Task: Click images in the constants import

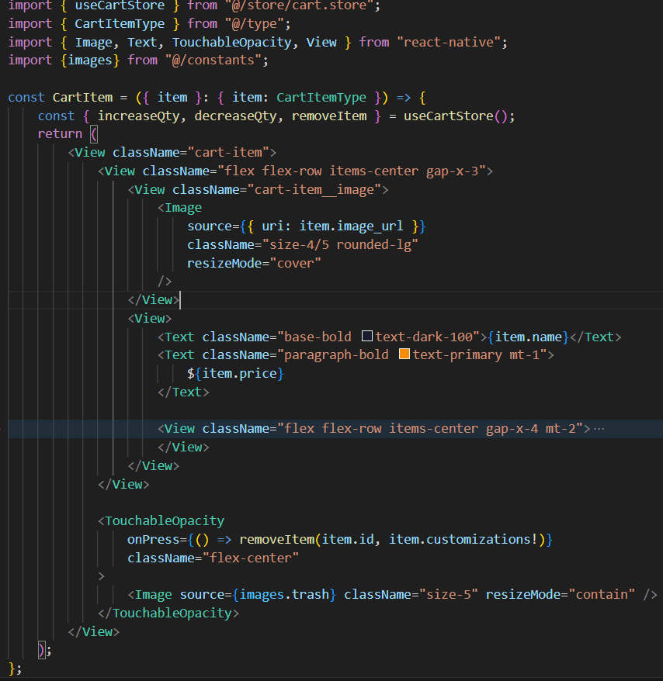Action: tap(90, 60)
